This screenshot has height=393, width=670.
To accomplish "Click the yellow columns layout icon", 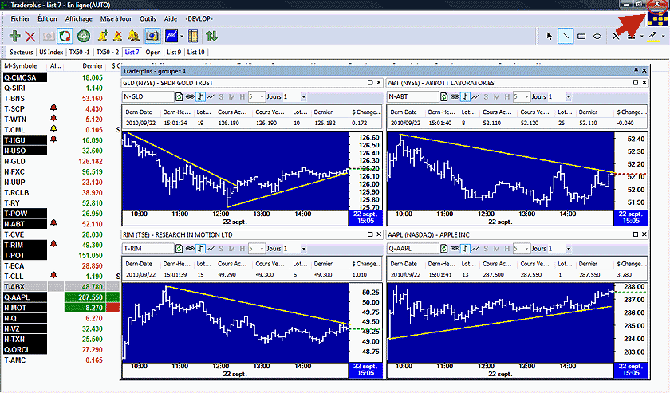I will click(x=193, y=37).
